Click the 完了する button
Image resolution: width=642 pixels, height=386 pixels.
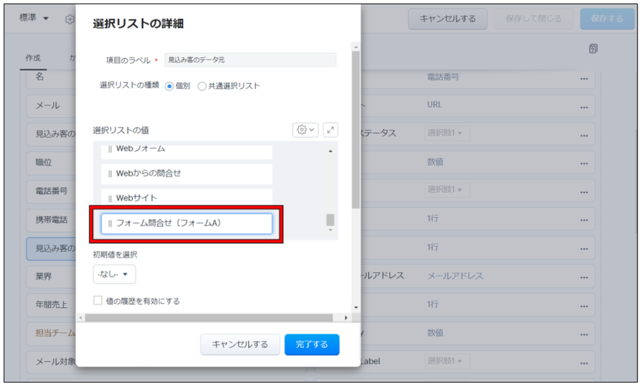(312, 345)
